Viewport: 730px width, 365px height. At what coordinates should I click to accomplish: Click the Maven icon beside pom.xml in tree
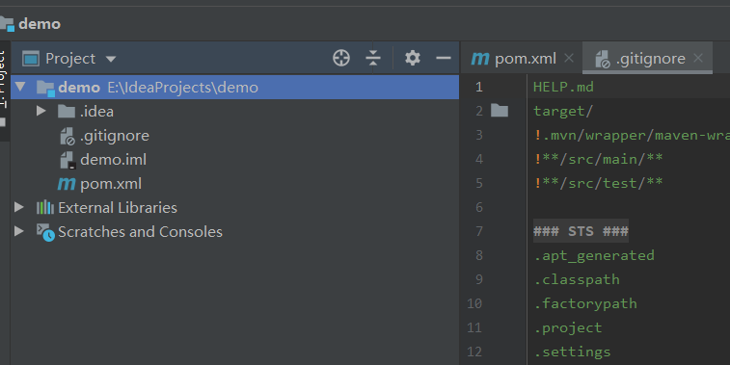[67, 184]
